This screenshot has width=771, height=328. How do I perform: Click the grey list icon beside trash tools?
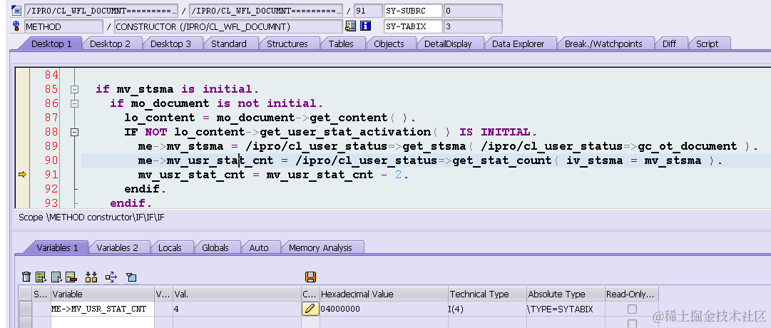(56, 277)
